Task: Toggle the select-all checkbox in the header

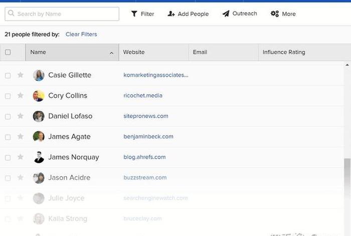Action: pyautogui.click(x=8, y=52)
